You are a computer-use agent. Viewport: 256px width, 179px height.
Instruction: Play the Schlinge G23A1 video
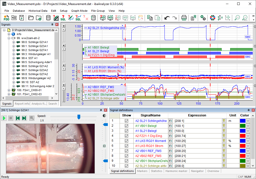pyautogui.click(x=4, y=118)
